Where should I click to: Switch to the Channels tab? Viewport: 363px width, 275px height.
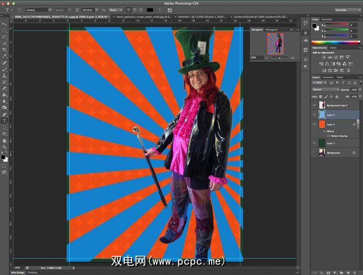(x=328, y=77)
